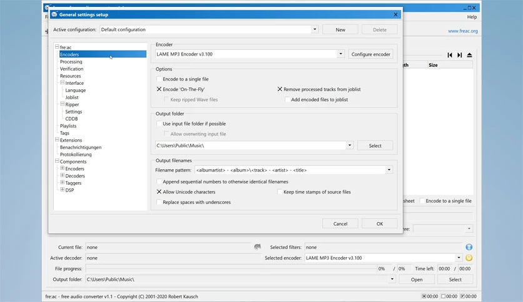Click the File progress bar

coord(231,268)
